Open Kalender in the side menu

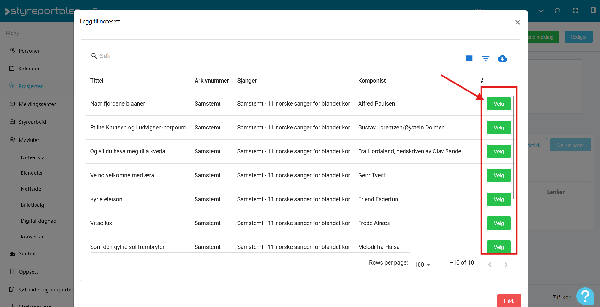coord(29,69)
